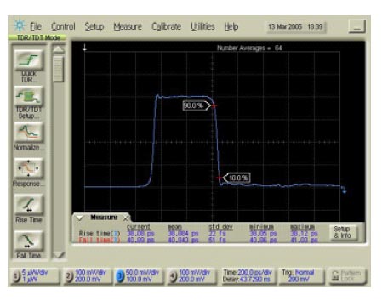This screenshot has width=382, height=306.
Task: Click the toolbar scroll-up arrow
Action: click(x=59, y=49)
